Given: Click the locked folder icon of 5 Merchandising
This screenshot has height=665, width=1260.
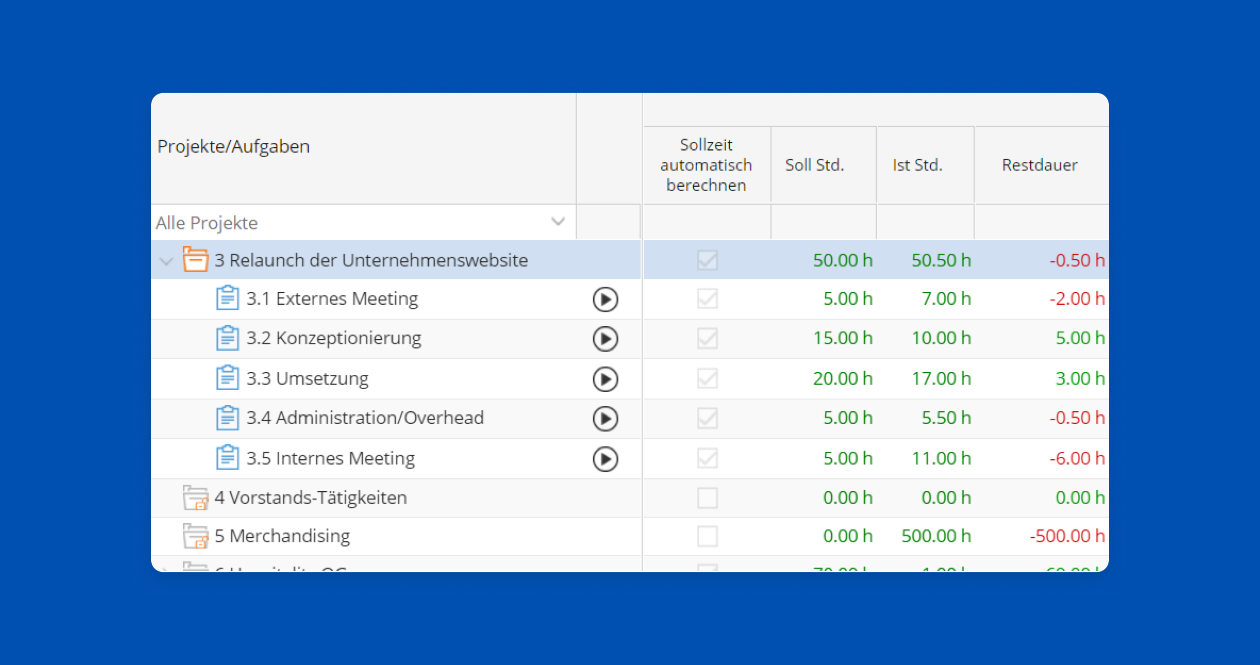Looking at the screenshot, I should [x=195, y=536].
